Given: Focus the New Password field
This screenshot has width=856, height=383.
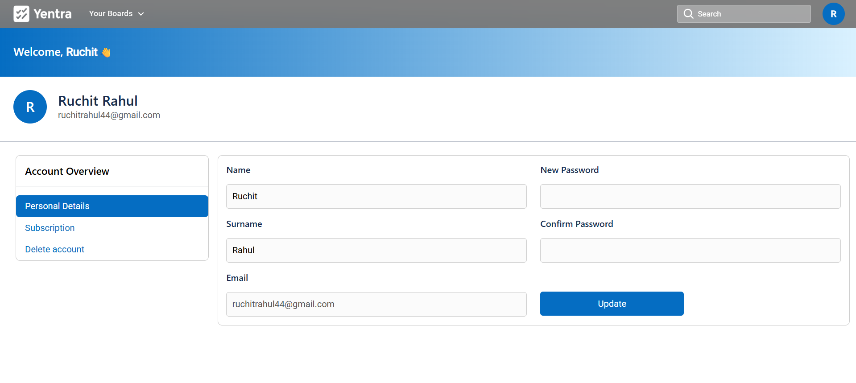Looking at the screenshot, I should (690, 196).
